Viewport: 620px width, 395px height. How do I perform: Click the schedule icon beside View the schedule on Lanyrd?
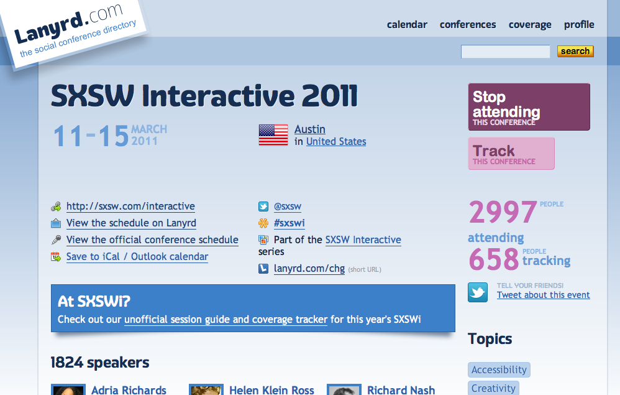56,223
